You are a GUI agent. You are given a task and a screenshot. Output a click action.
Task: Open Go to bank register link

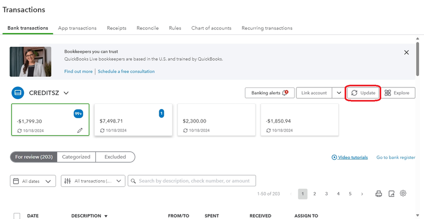[x=395, y=157]
